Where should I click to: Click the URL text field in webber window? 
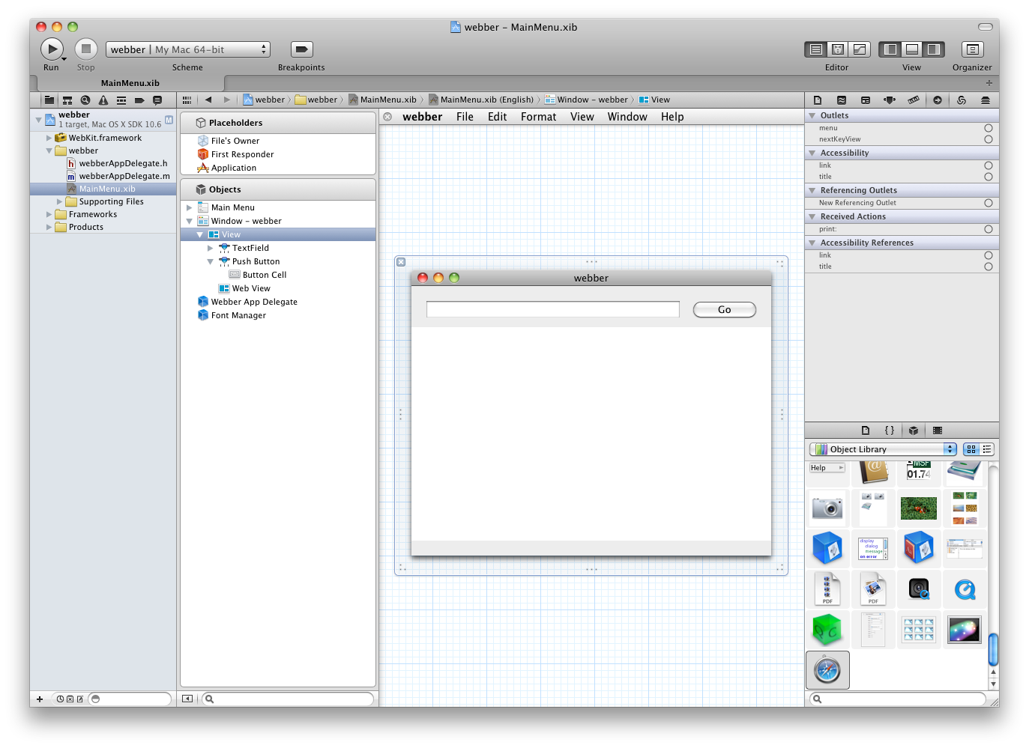pos(553,309)
